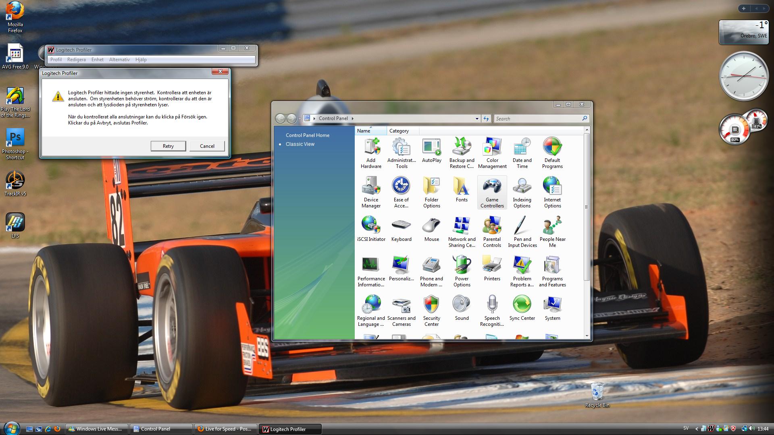Screen dimensions: 774x435
Task: Open the Alternativ menu
Action: pos(119,60)
